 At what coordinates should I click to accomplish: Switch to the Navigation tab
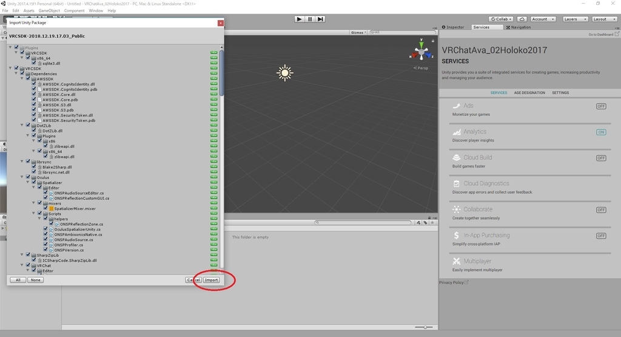pyautogui.click(x=519, y=27)
